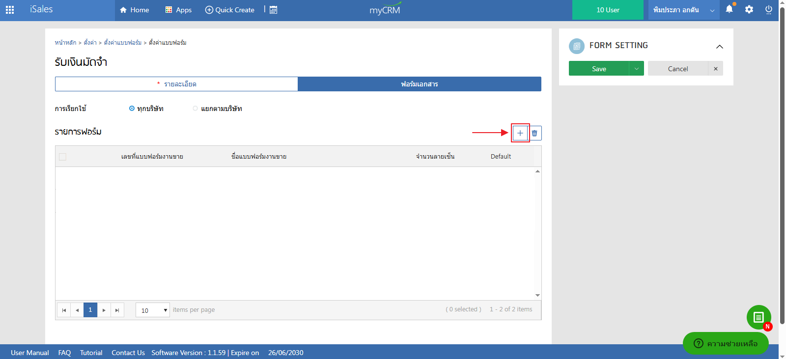Go to the last page of results

[x=117, y=310]
